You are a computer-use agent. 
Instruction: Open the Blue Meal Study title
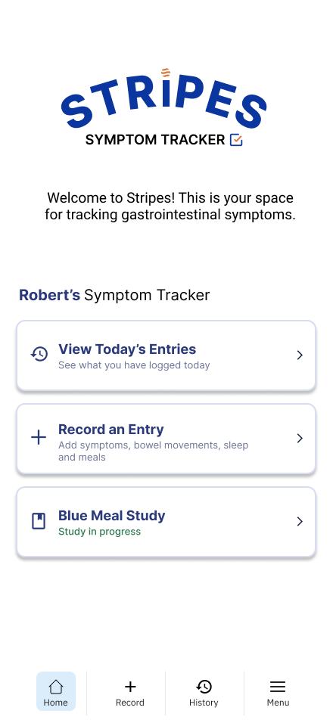[x=111, y=515]
